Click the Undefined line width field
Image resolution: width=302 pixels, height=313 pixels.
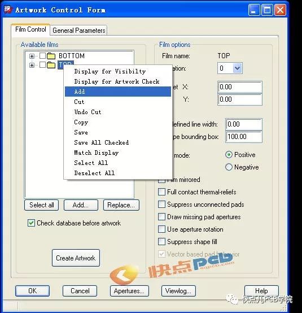click(244, 124)
